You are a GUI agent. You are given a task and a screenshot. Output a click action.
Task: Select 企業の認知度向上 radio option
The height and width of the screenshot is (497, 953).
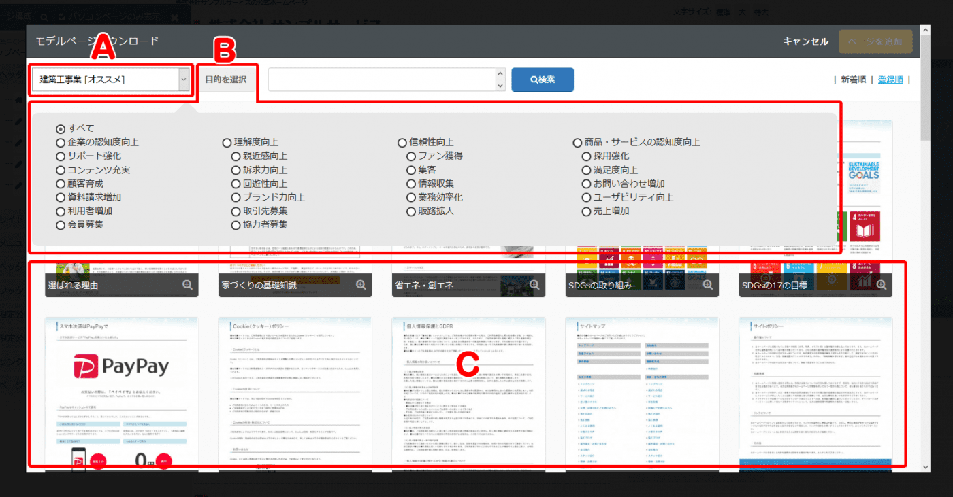pyautogui.click(x=61, y=143)
